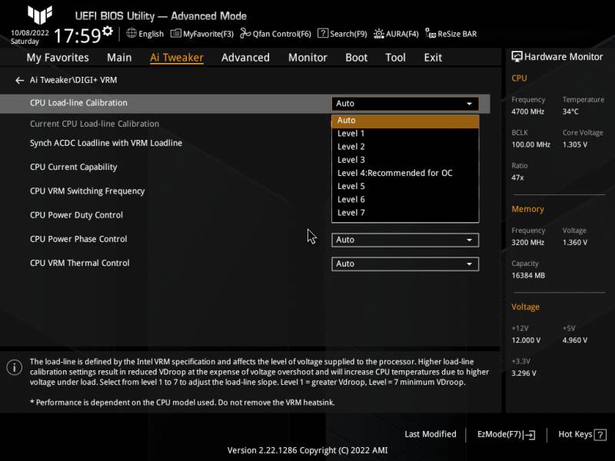Click the back arrow to Ai Tweaker
The image size is (615, 461).
[20, 81]
